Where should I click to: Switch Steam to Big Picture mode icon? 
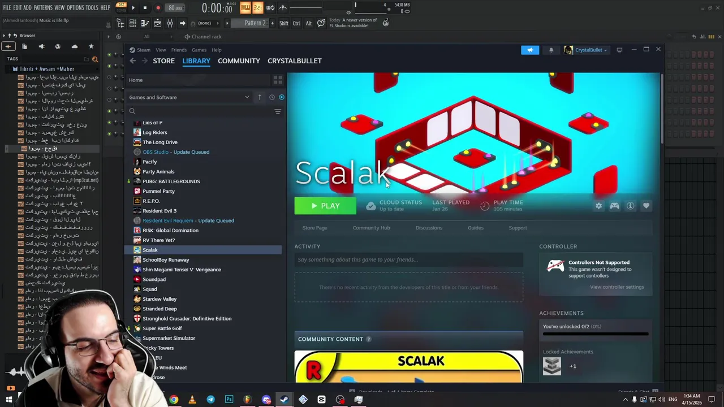pyautogui.click(x=619, y=50)
